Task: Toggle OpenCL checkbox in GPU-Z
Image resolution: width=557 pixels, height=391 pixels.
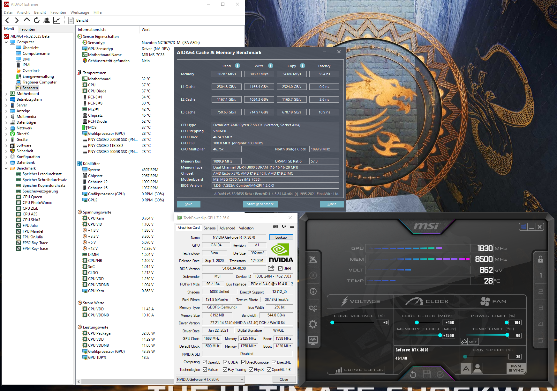Action: point(205,362)
